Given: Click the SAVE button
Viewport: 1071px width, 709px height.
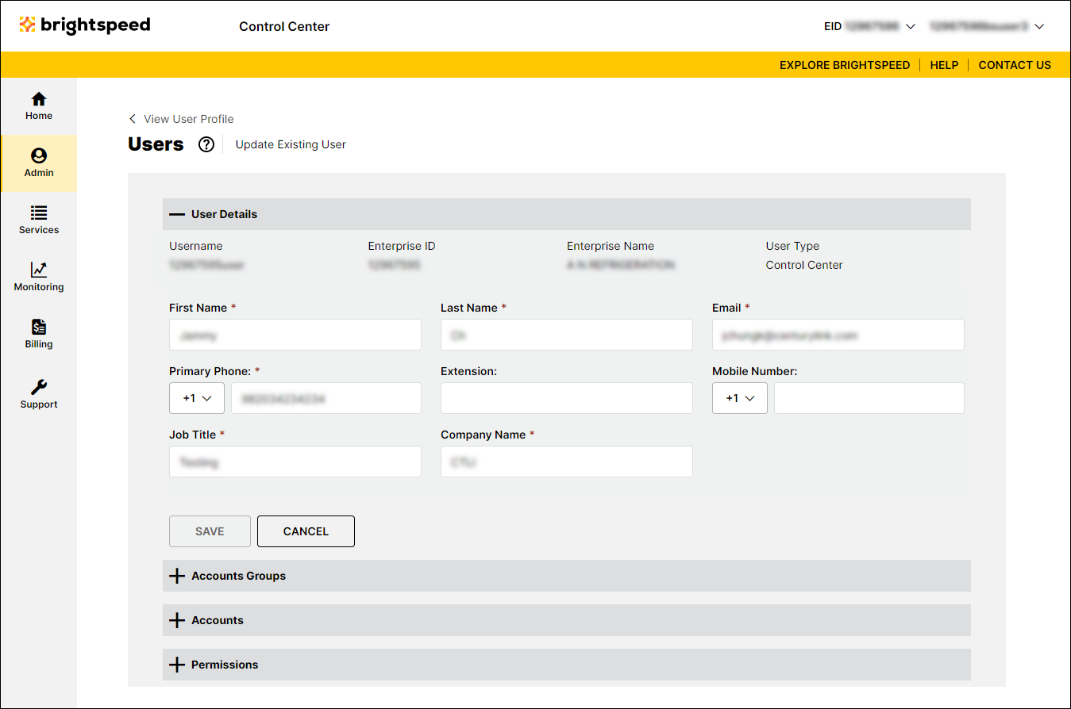Looking at the screenshot, I should pyautogui.click(x=210, y=531).
